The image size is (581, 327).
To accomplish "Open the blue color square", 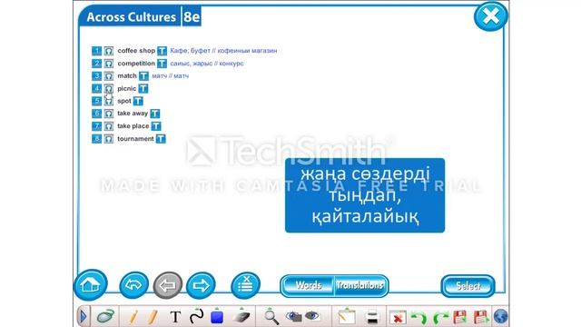I will pyautogui.click(x=217, y=317).
